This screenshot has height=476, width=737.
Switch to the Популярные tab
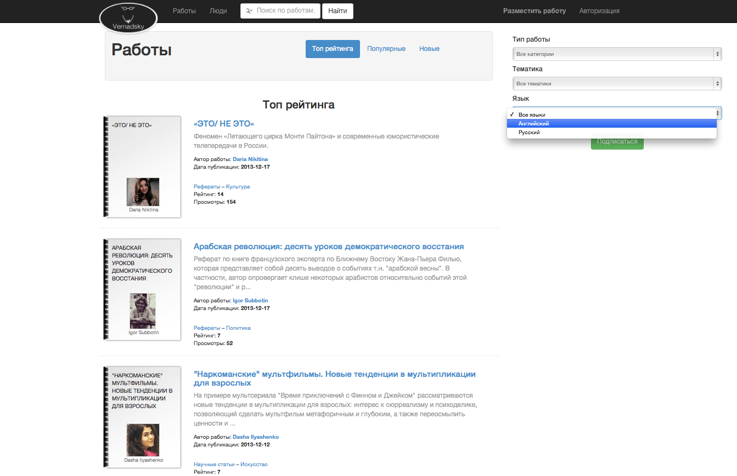[x=386, y=49]
